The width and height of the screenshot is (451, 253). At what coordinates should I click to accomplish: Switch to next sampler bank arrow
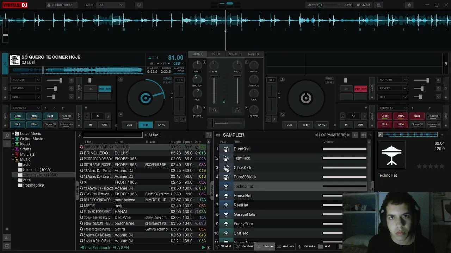coord(348,135)
